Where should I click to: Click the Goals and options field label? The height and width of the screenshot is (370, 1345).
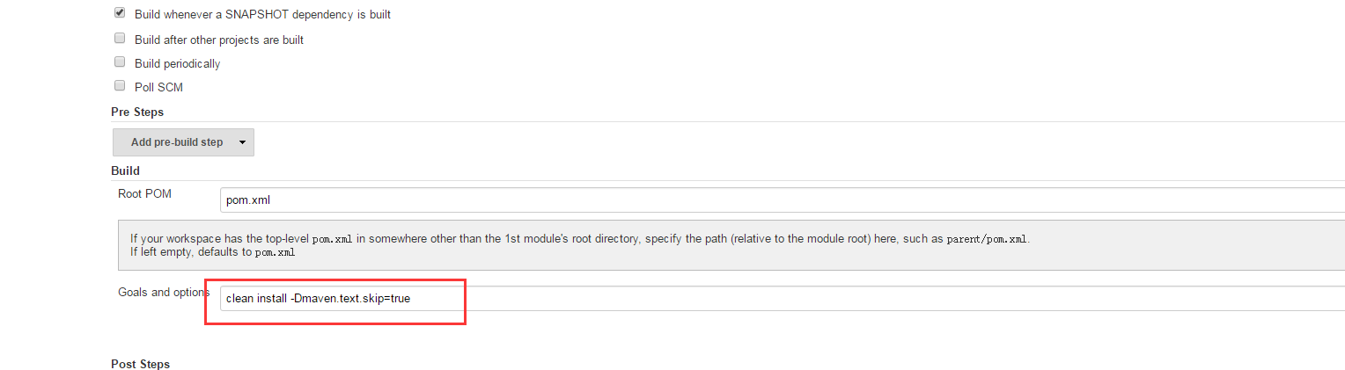[x=164, y=292]
